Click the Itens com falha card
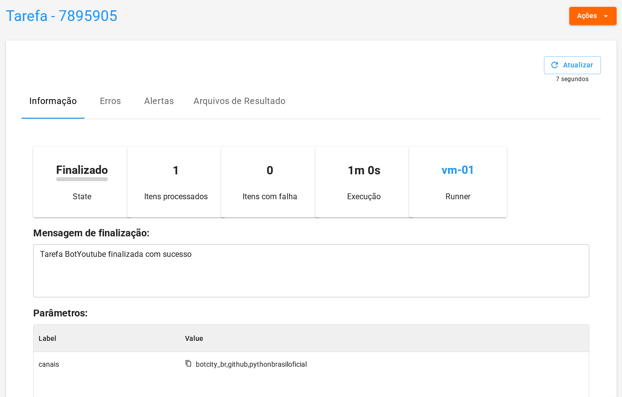Screen dimensions: 622x397 click(270, 182)
